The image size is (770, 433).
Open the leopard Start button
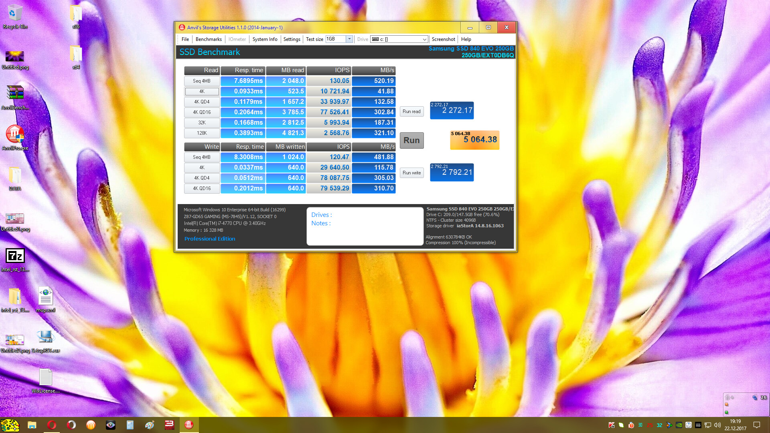tap(10, 425)
